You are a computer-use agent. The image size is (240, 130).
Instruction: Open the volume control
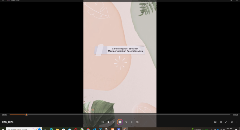(221, 122)
